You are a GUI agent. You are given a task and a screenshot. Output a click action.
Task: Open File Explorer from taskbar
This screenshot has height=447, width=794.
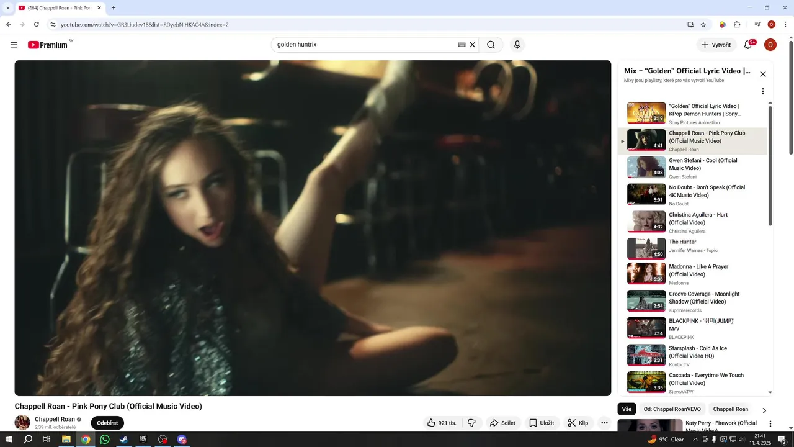(x=66, y=439)
